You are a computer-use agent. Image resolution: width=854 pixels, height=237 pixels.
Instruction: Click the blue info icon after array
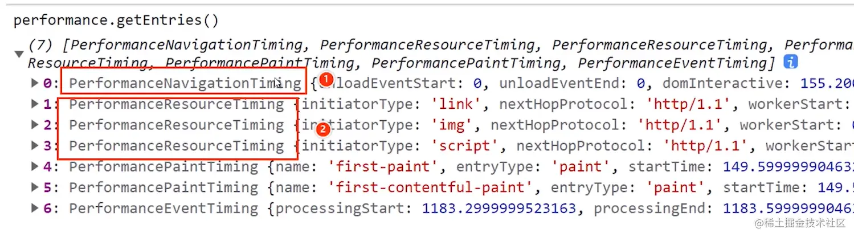tap(790, 62)
